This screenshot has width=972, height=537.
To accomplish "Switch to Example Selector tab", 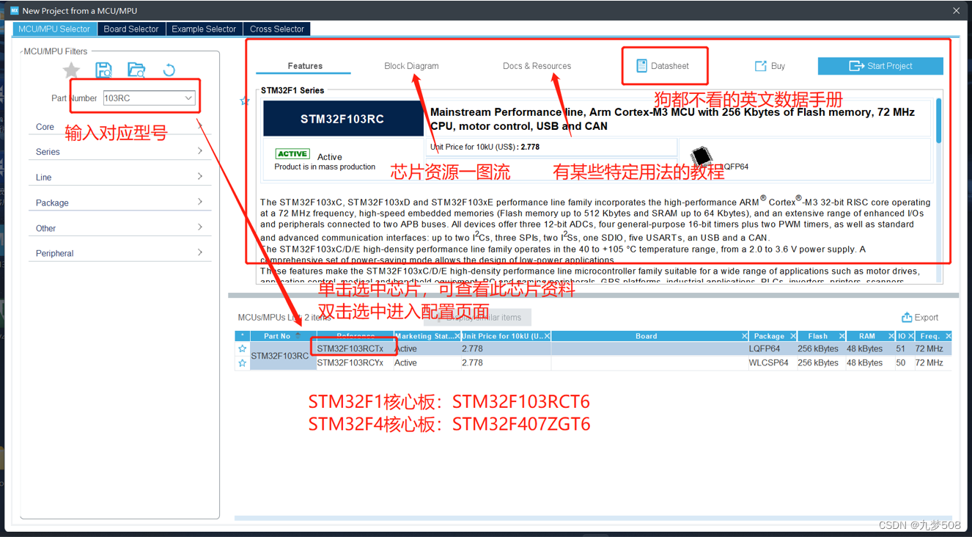I will click(204, 29).
